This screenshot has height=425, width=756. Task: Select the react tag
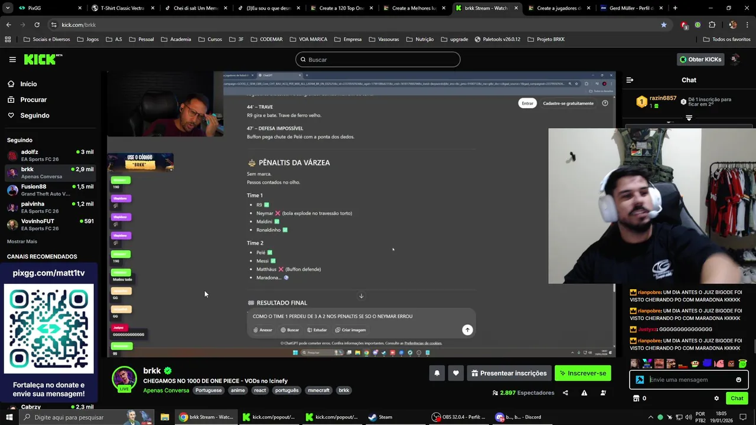260,390
